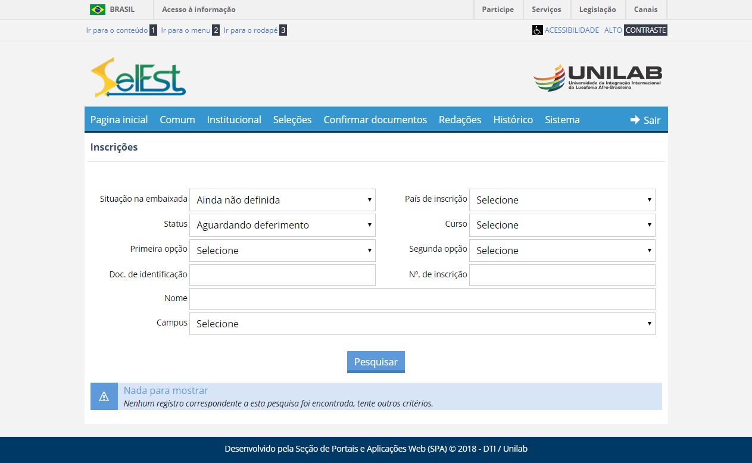
Task: Open the Situação na embaixada dropdown
Action: [282, 200]
